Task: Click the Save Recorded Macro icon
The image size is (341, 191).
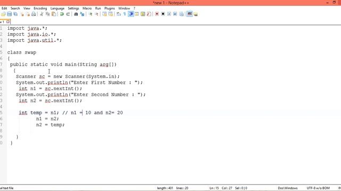Action: pos(181,14)
